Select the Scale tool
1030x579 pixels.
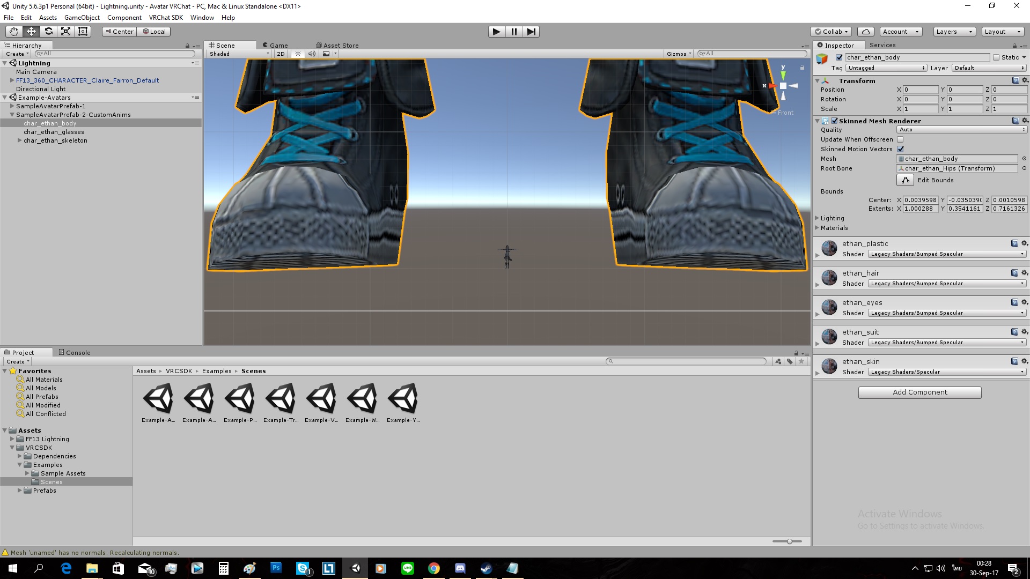(65, 32)
